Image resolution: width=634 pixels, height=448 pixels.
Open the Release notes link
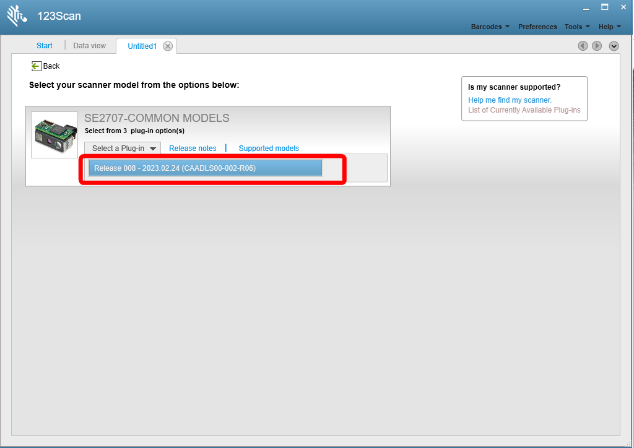[x=193, y=149]
